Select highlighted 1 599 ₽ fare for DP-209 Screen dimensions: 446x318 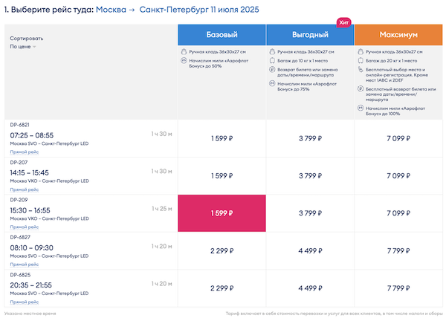(222, 213)
